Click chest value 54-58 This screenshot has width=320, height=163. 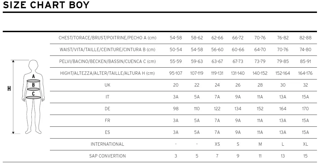[176, 38]
